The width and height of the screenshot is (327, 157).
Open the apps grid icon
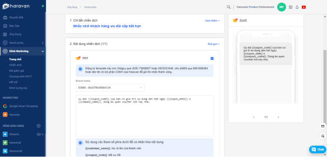pos(291,7)
